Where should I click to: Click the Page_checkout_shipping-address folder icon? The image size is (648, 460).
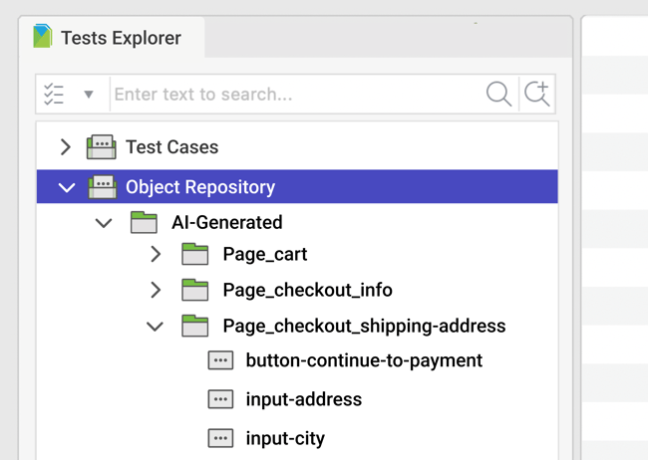(194, 326)
